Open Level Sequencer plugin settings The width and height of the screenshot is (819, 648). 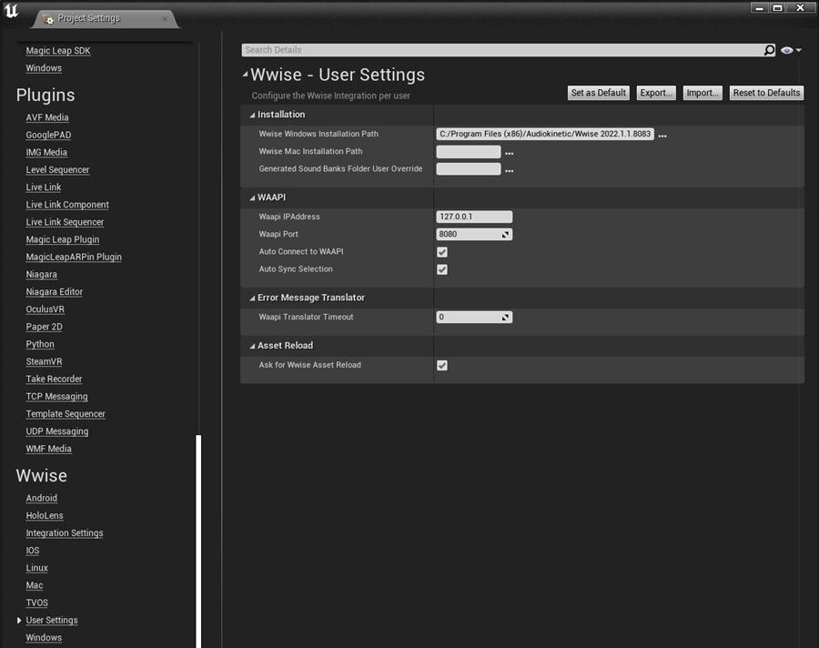(57, 170)
